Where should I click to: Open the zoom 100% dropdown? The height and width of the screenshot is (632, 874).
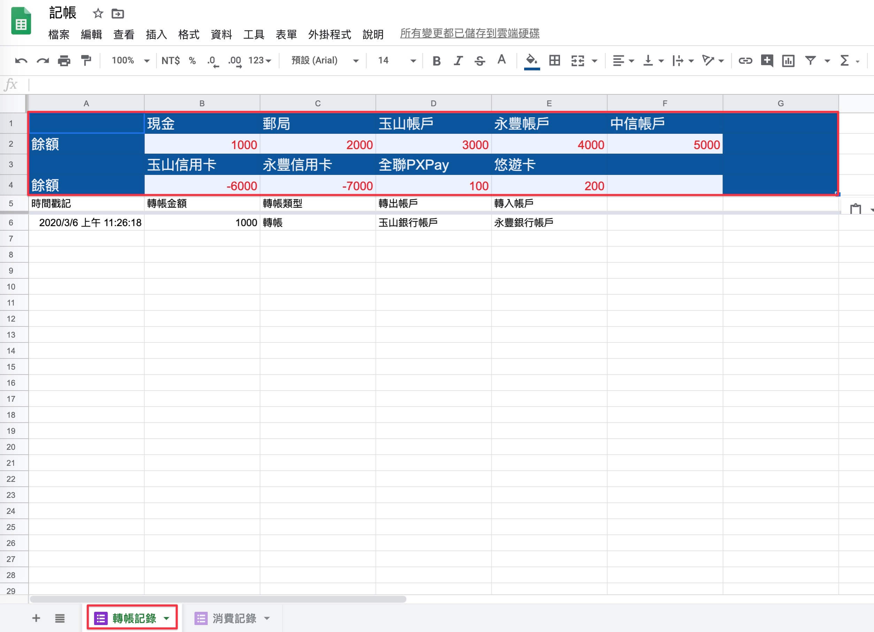[x=130, y=61]
